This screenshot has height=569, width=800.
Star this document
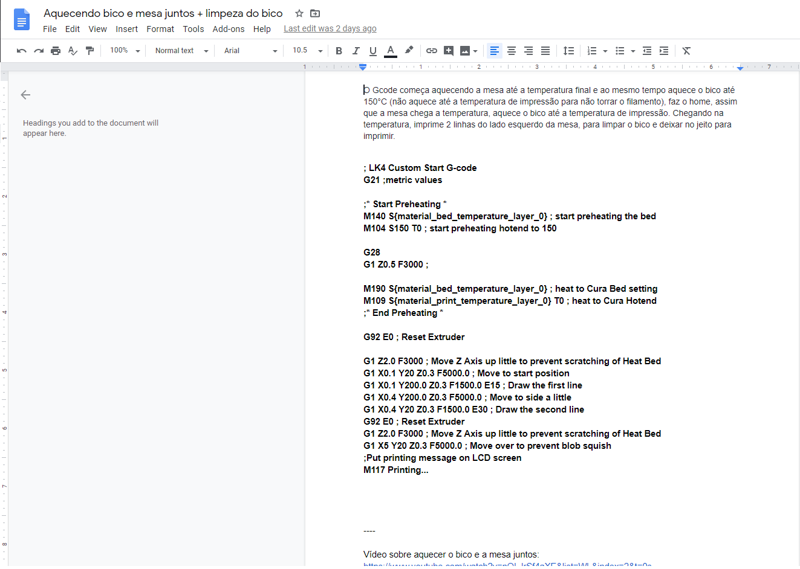[x=299, y=13]
